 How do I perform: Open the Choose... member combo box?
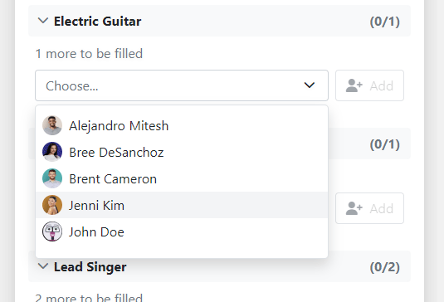182,85
